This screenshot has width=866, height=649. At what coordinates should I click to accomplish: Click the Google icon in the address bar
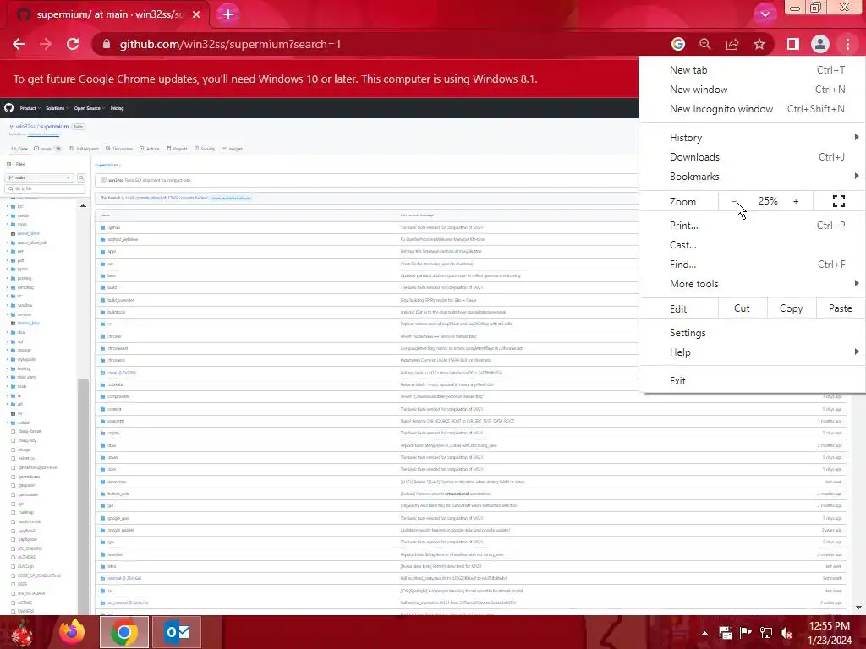pyautogui.click(x=678, y=44)
